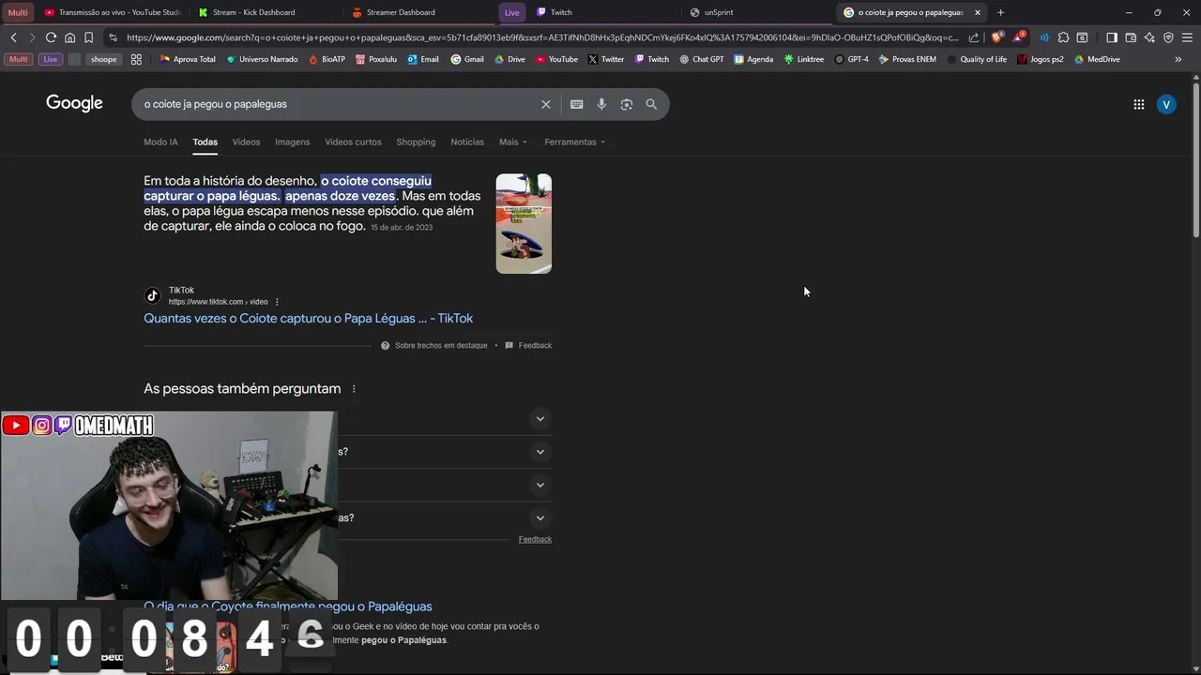Bookmark this page with the bookmark icon
This screenshot has height=675, width=1201.
[x=88, y=37]
